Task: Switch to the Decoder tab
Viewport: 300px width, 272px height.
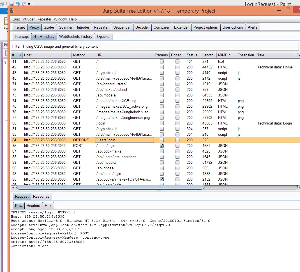Action: pos(142,27)
